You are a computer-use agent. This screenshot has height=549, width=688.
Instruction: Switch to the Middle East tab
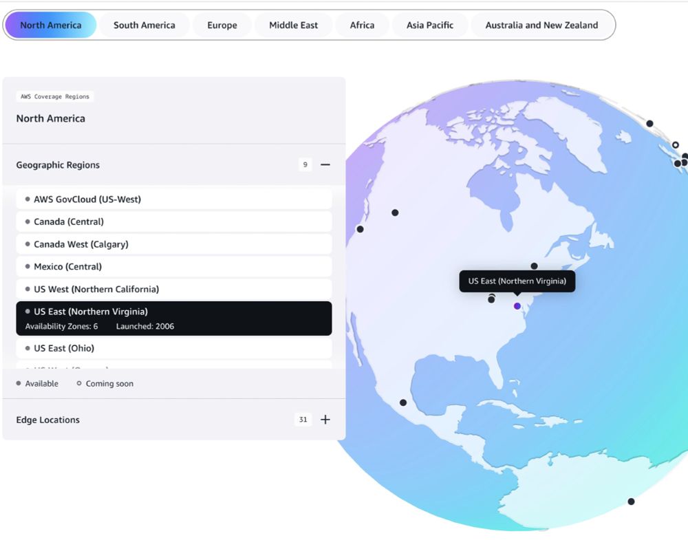click(293, 25)
